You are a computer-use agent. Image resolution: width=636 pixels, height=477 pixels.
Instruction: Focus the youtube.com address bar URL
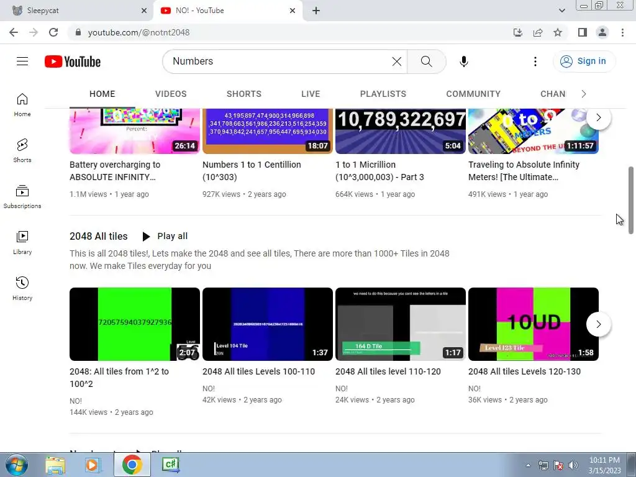tap(139, 32)
